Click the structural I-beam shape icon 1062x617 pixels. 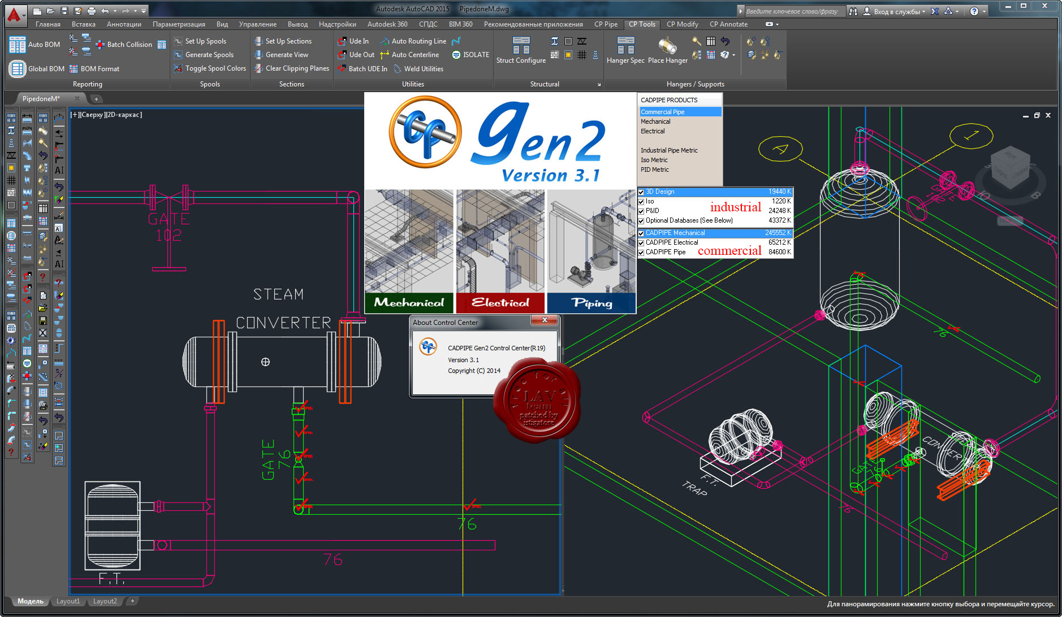pyautogui.click(x=555, y=41)
